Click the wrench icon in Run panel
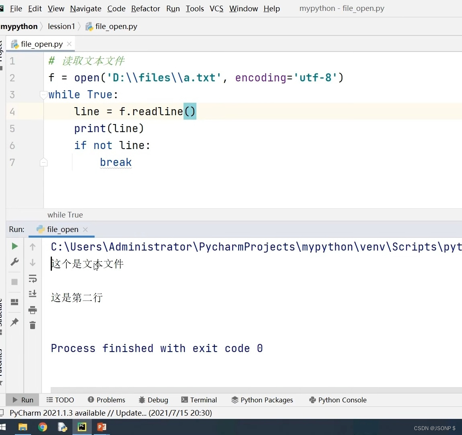462x435 pixels. (x=15, y=262)
